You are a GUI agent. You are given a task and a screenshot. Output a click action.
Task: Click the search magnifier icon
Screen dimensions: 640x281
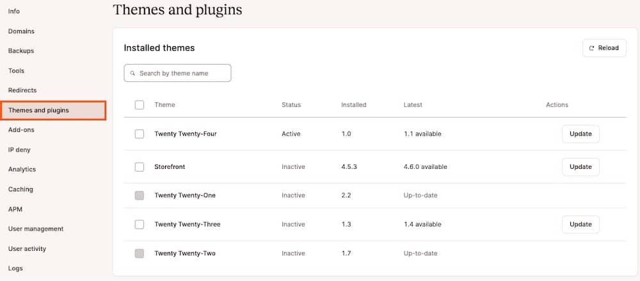coord(132,74)
